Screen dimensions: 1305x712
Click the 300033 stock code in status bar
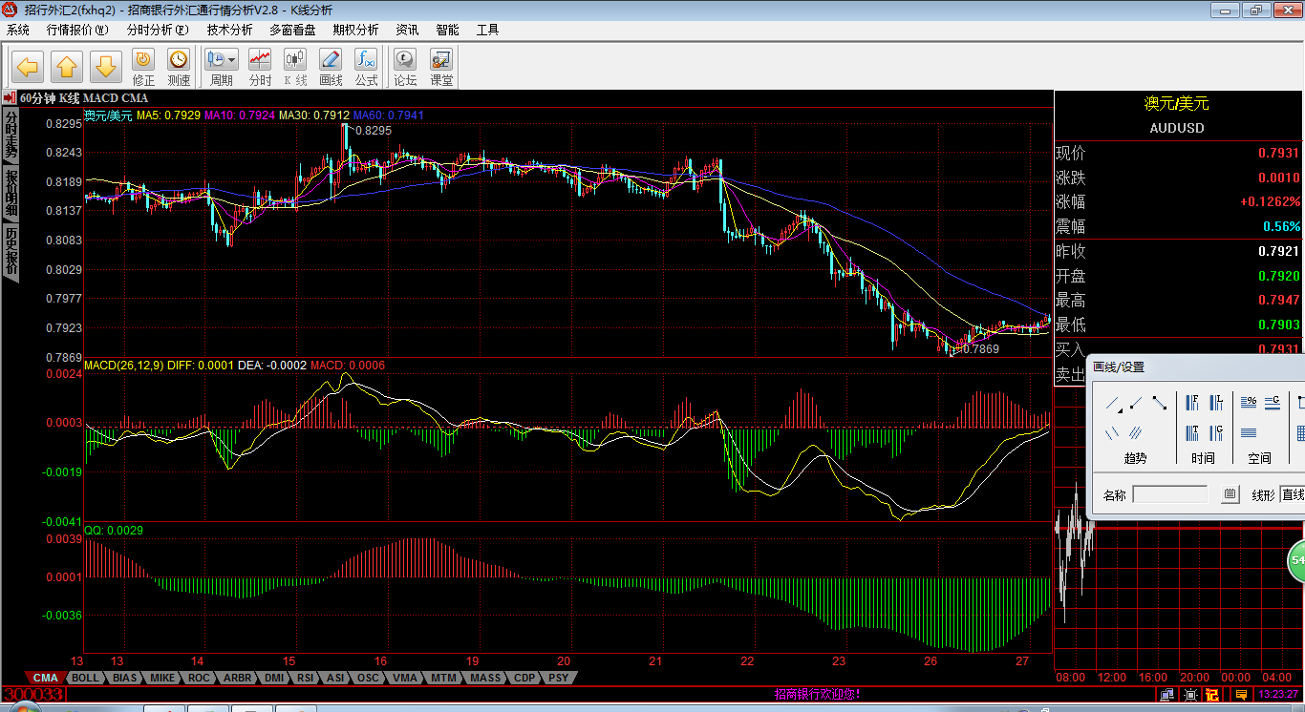33,695
